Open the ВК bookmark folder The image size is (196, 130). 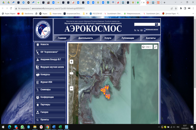[x=85, y=14]
